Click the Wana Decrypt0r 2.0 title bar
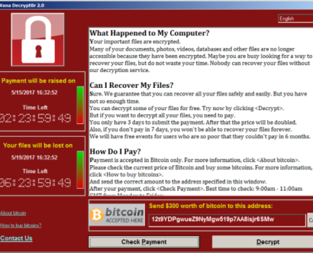Viewport: 313px width, 253px height. (x=156, y=6)
